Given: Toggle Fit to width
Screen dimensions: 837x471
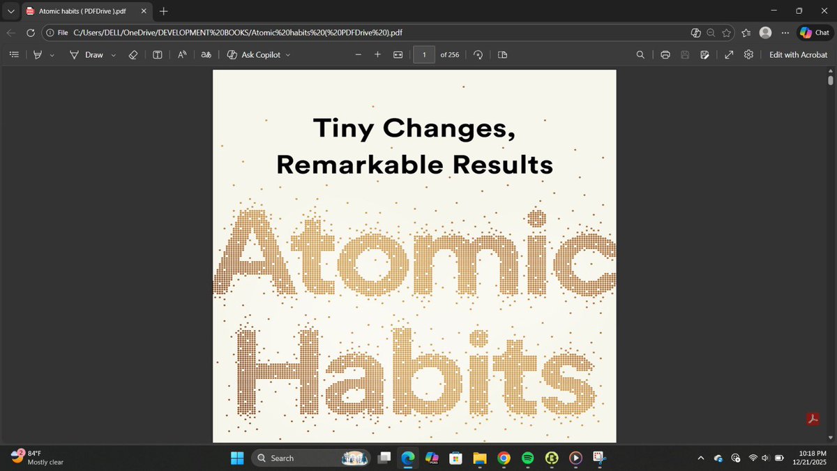Looking at the screenshot, I should click(x=398, y=54).
